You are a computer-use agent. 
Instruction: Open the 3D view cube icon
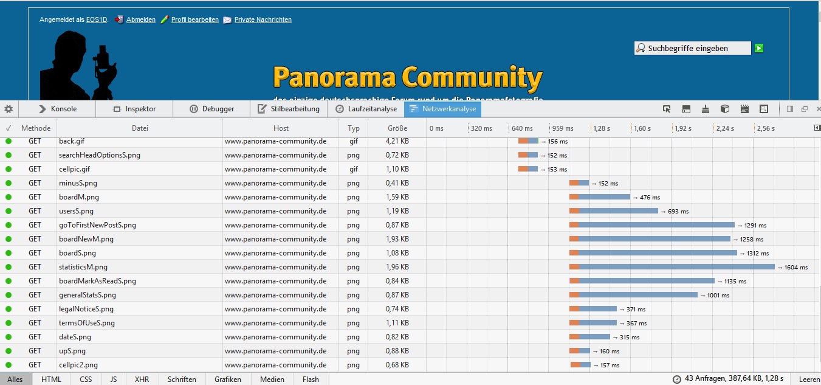pyautogui.click(x=725, y=109)
